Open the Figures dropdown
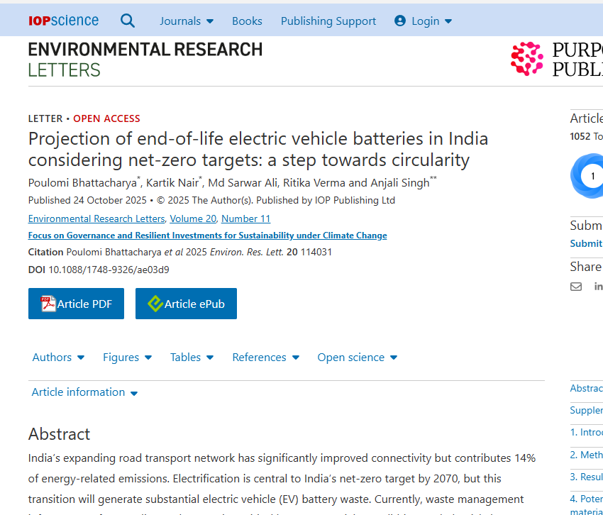Viewport: 603px width, 515px height. point(127,358)
